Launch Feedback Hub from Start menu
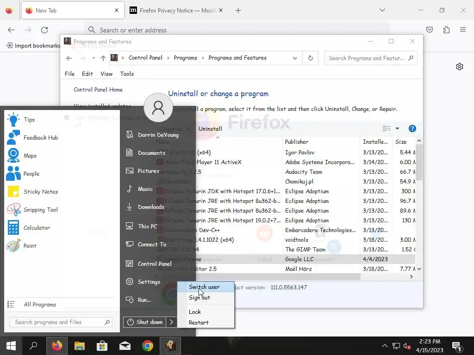The width and height of the screenshot is (474, 355). coord(33,138)
